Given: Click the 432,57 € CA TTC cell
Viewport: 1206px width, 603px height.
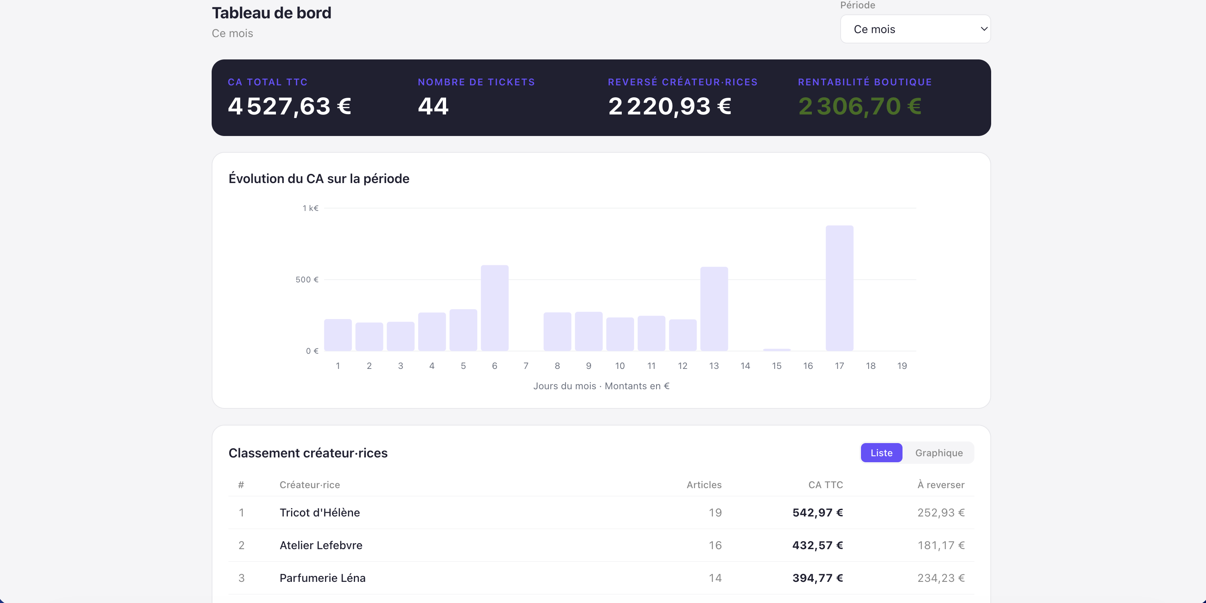Looking at the screenshot, I should coord(817,545).
